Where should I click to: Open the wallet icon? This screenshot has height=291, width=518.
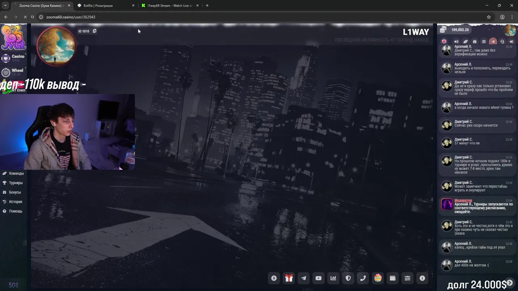(393, 278)
